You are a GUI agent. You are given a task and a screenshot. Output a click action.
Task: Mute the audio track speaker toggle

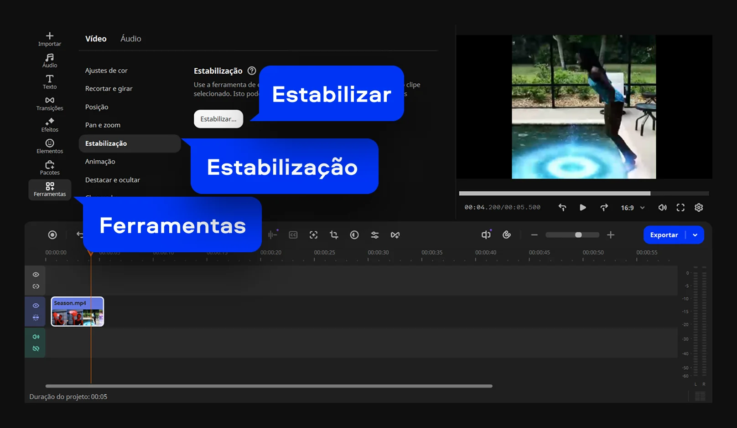coord(36,337)
